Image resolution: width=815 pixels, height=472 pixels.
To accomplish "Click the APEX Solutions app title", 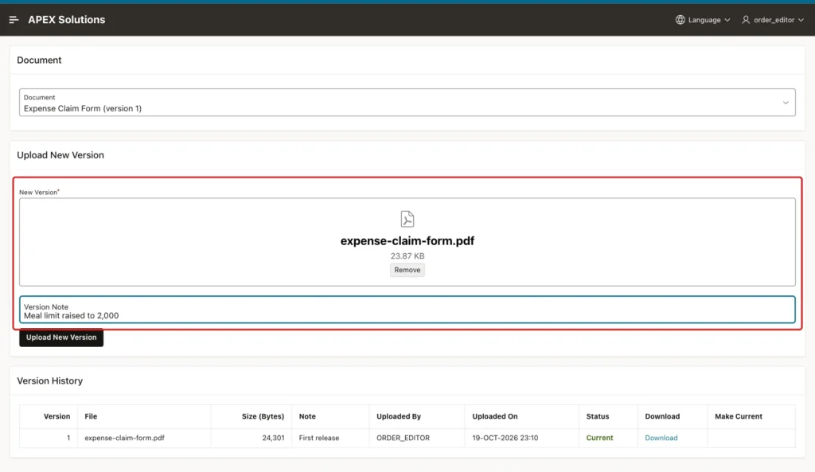I will [67, 20].
